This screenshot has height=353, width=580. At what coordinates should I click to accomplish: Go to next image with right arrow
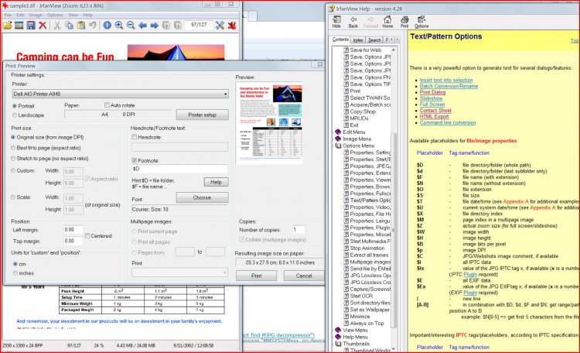coord(154,26)
